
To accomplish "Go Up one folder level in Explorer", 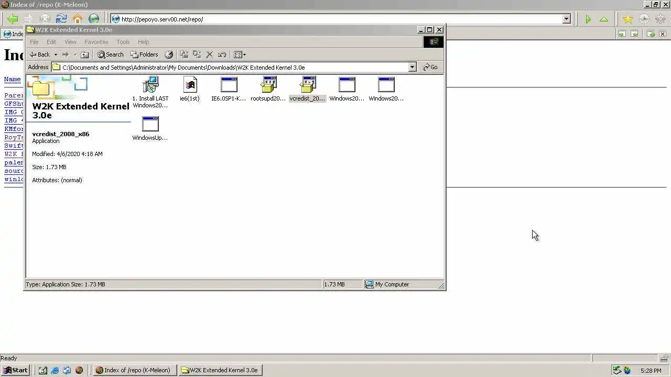I will [x=85, y=54].
